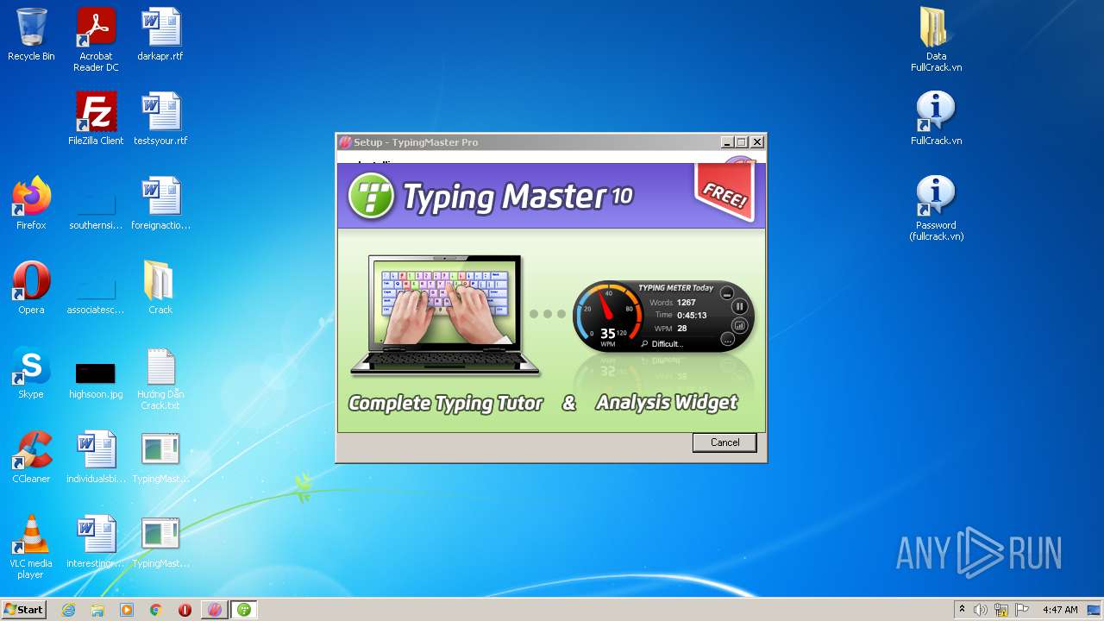The width and height of the screenshot is (1104, 621).
Task: Open the Crack folder
Action: pyautogui.click(x=160, y=288)
